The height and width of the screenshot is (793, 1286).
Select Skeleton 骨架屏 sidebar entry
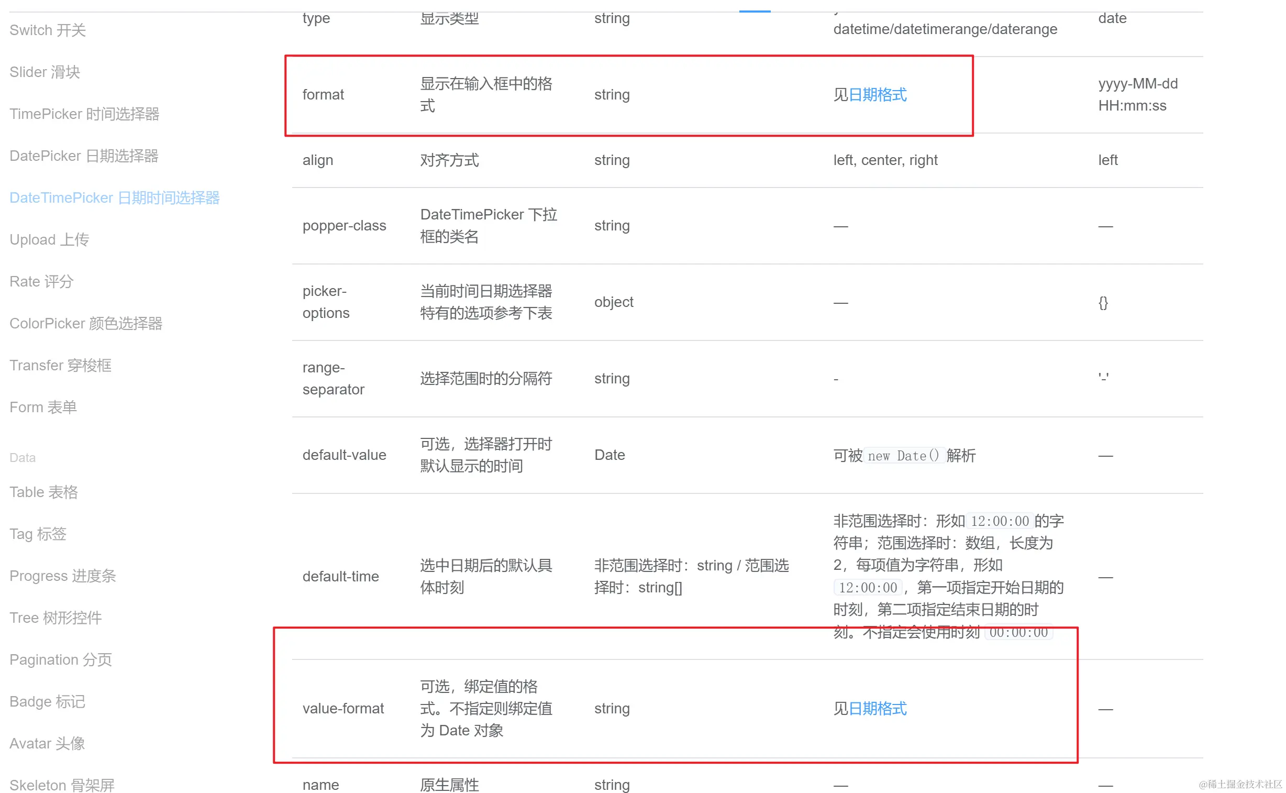pos(62,785)
